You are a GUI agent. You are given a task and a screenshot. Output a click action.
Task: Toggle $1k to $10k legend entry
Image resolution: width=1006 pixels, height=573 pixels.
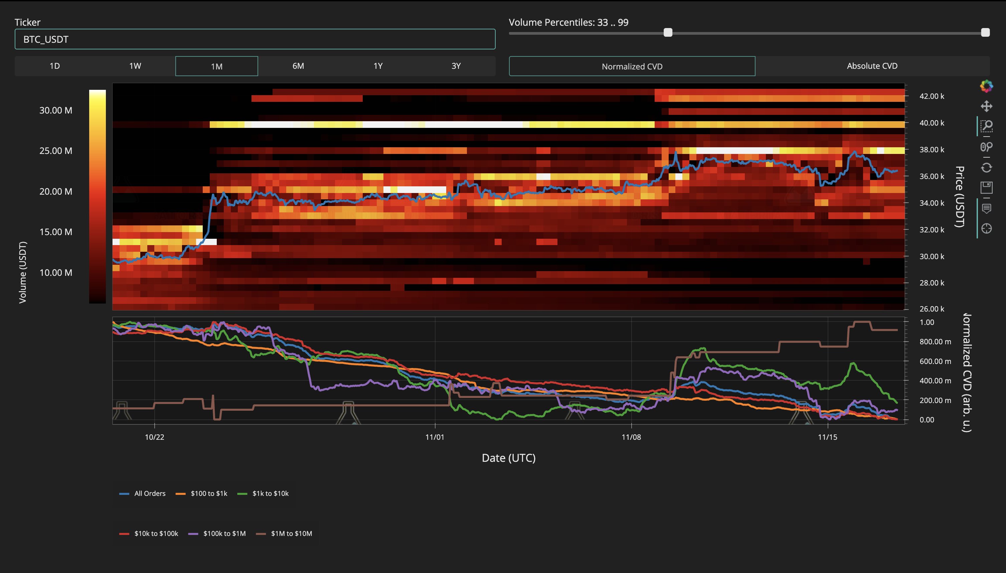tap(263, 494)
